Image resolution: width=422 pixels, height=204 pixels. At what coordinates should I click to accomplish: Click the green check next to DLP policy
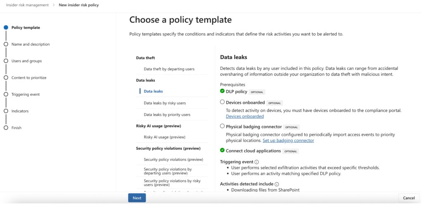[222, 91]
